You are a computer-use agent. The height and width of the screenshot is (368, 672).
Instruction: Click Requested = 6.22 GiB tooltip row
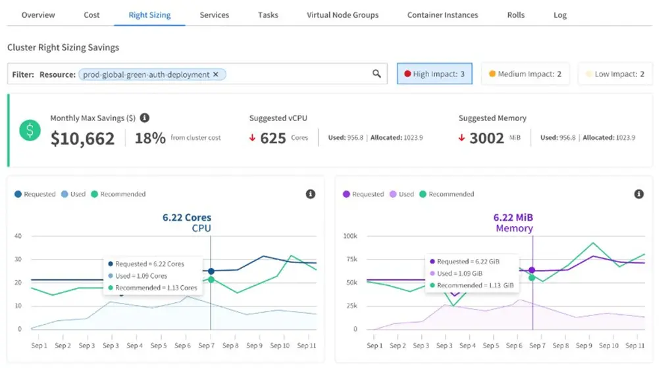[465, 261]
